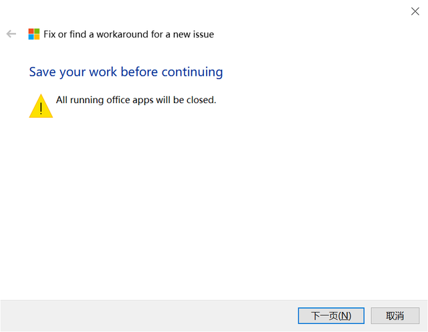Image resolution: width=428 pixels, height=332 pixels.
Task: Close the troubleshooter with the X
Action: [415, 11]
